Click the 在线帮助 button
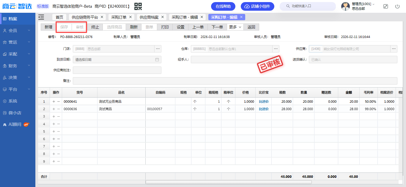406x187 pixels. [223, 6]
